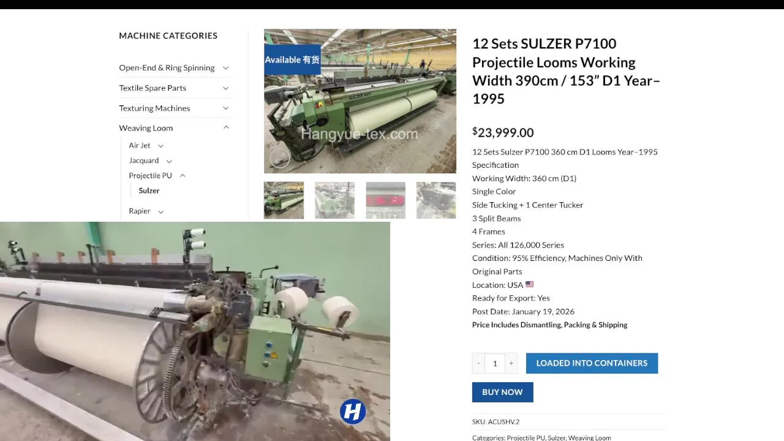The image size is (784, 441).
Task: Select the second product thumbnail
Action: (334, 200)
